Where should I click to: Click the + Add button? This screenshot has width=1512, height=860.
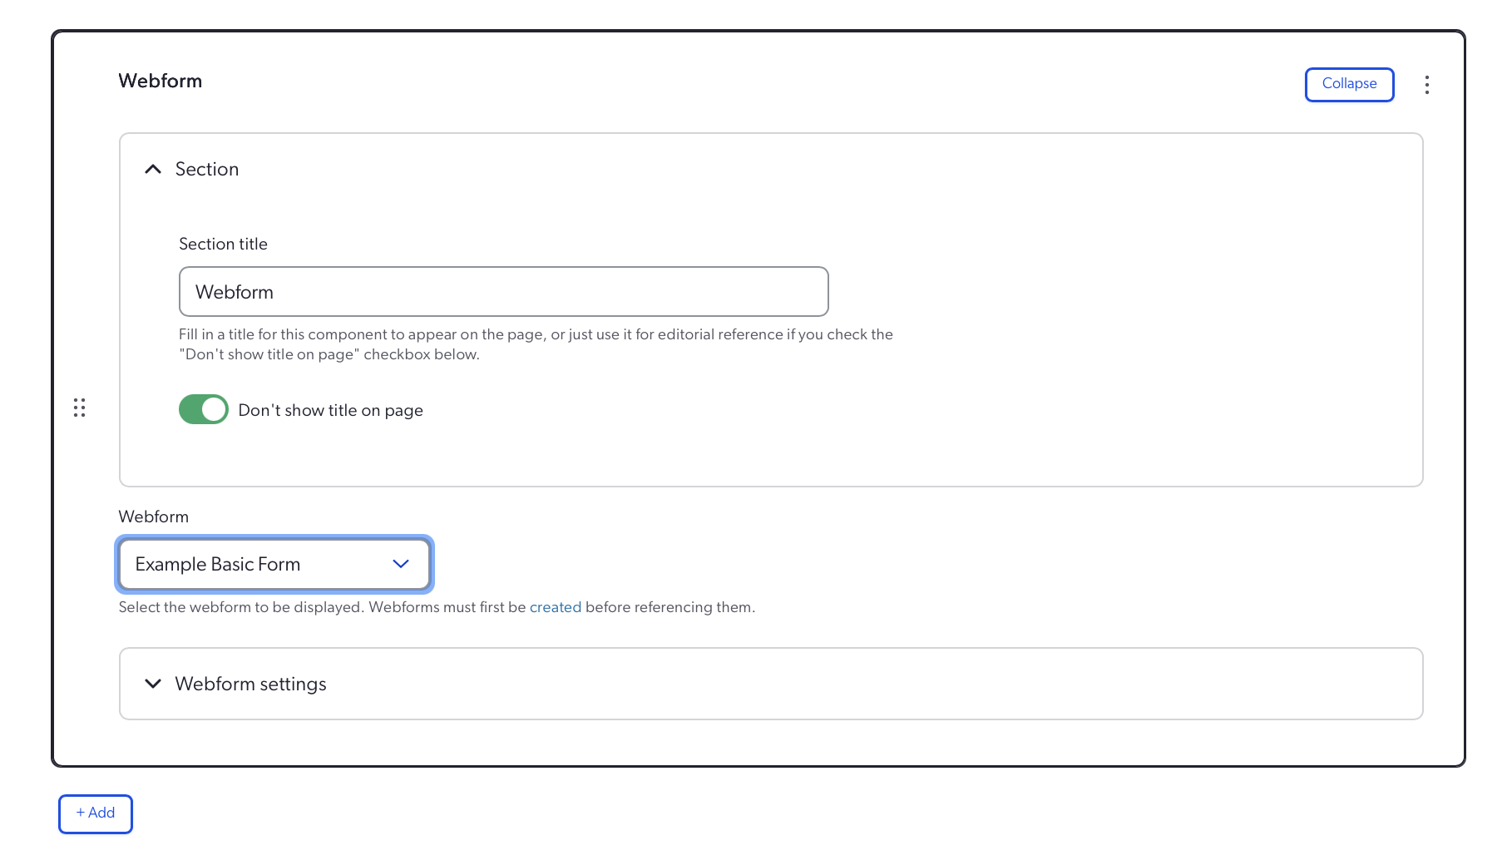point(96,813)
